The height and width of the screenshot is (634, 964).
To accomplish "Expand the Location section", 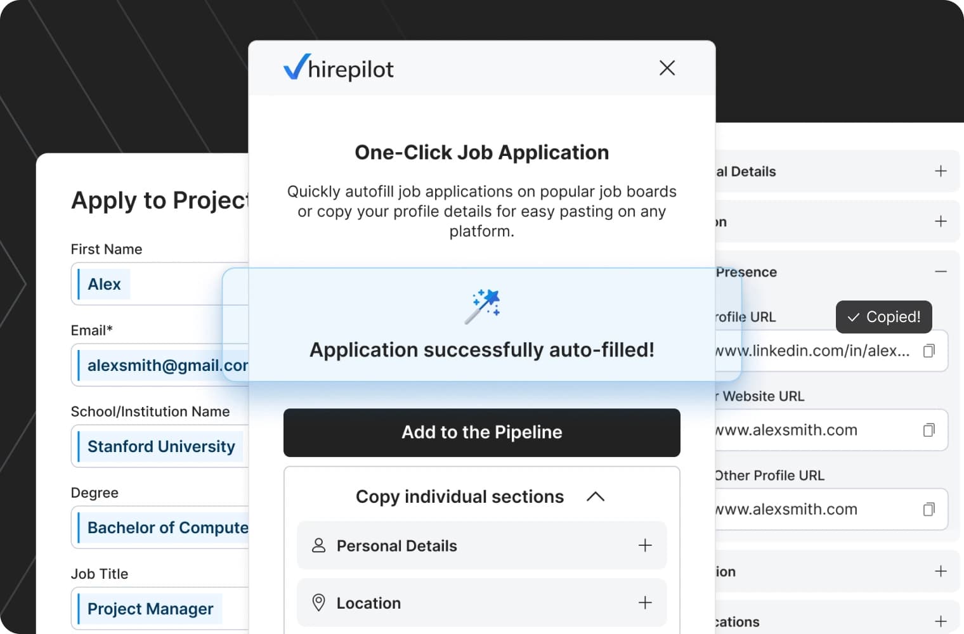I will tap(645, 603).
